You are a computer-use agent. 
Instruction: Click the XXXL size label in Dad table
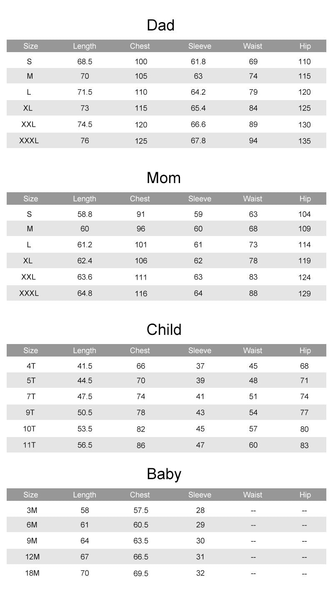pos(29,141)
